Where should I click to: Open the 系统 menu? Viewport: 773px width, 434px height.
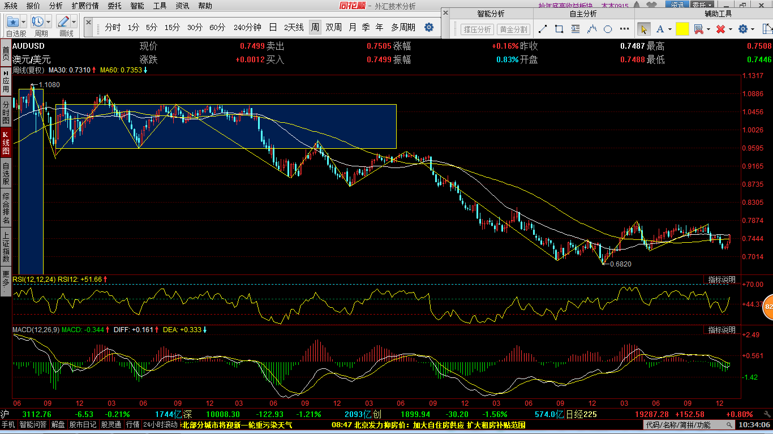[10, 6]
